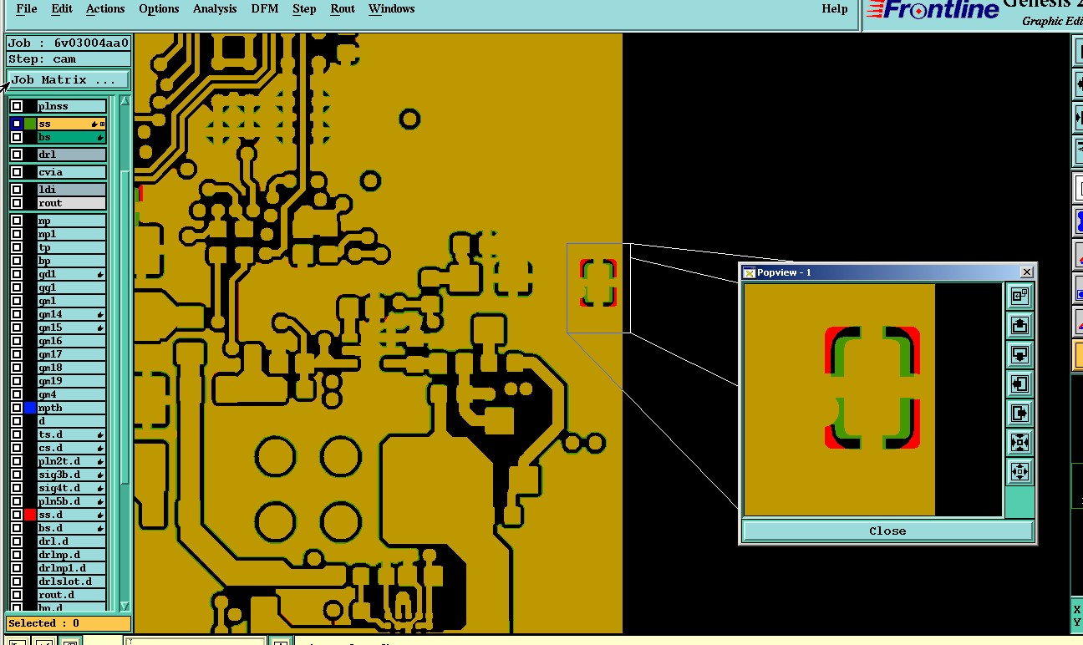Expand the Options menu

pyautogui.click(x=159, y=9)
